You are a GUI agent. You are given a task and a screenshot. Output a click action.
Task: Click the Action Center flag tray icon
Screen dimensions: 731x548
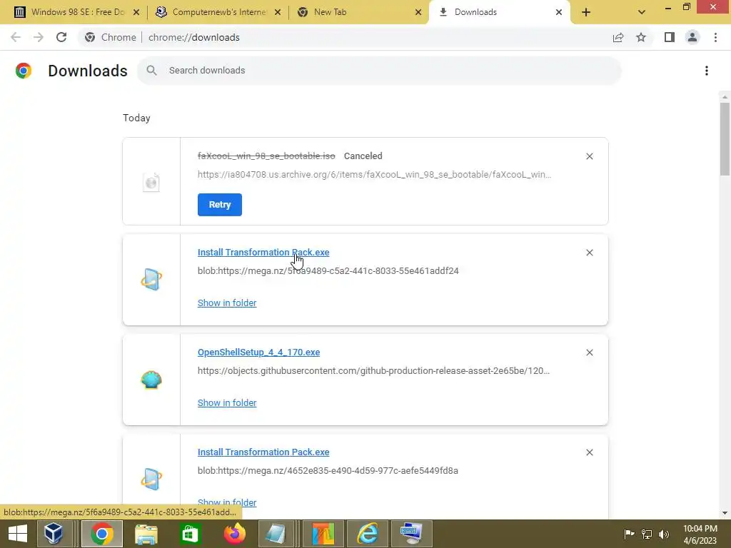pyautogui.click(x=629, y=534)
